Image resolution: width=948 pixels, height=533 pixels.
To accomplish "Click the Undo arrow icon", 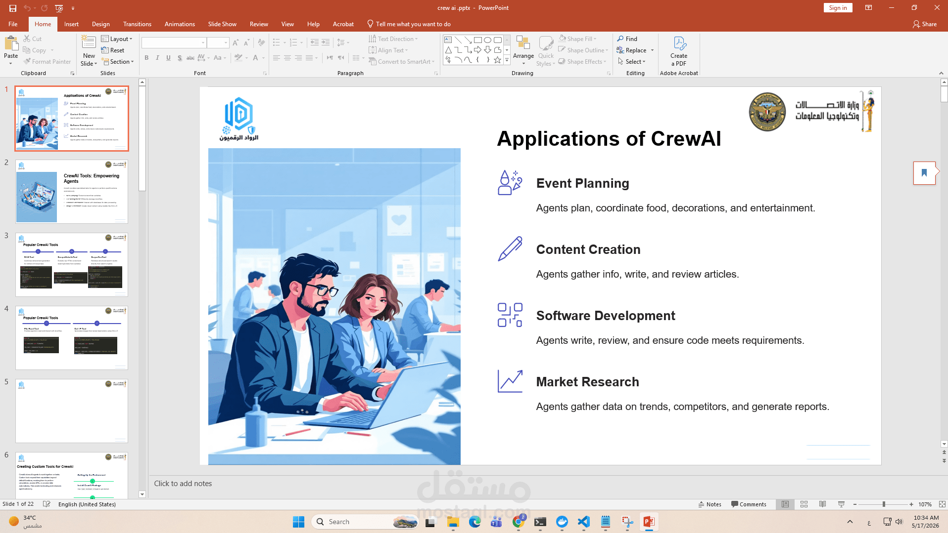I will point(27,8).
